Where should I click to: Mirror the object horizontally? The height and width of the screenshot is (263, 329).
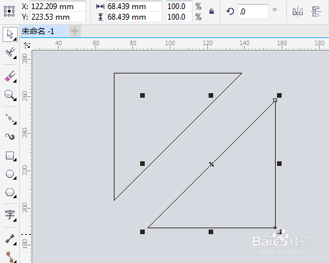click(x=297, y=11)
